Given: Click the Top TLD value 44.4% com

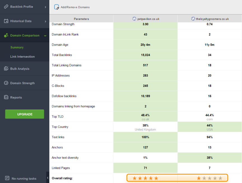Looking at the screenshot, I should click(x=210, y=117).
